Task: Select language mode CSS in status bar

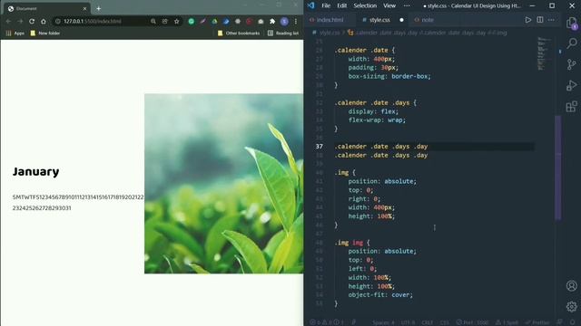Action: click(444, 322)
